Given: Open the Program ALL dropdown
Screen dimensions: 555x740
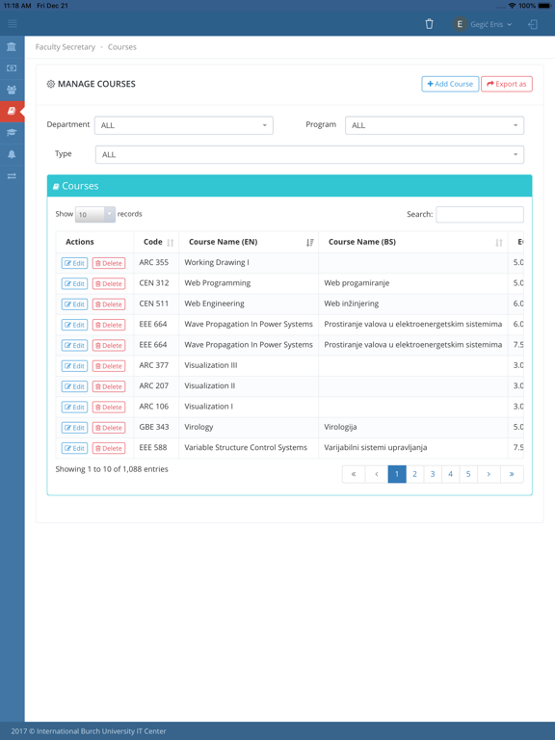Looking at the screenshot, I should coord(435,125).
